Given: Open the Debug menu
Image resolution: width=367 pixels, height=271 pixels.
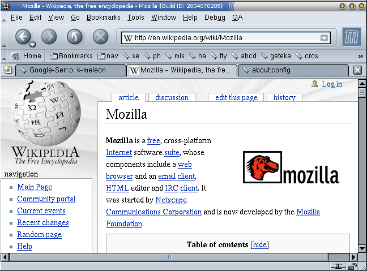Looking at the screenshot, I should 215,18.
